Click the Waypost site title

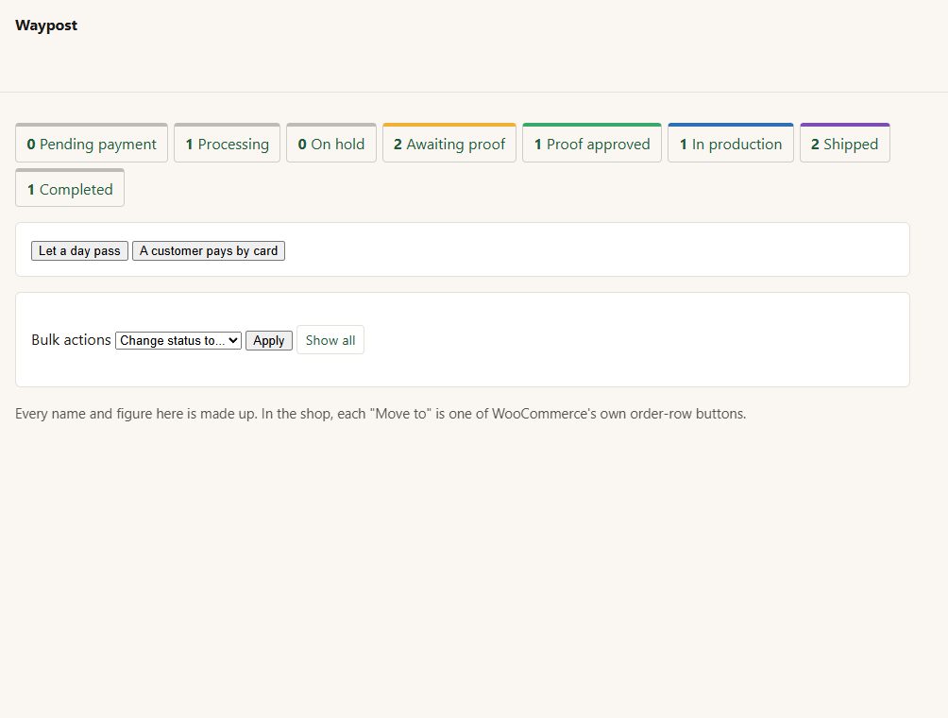pos(46,26)
